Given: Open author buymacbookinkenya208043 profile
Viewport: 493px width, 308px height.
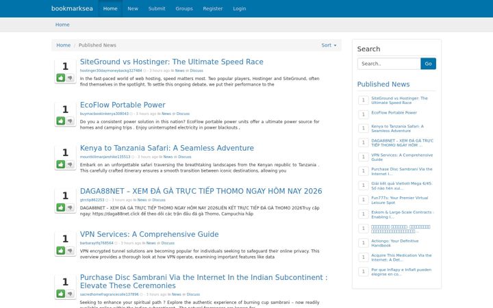Looking at the screenshot, I should click(104, 114).
